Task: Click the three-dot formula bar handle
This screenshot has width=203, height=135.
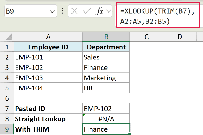Action: click(x=62, y=11)
